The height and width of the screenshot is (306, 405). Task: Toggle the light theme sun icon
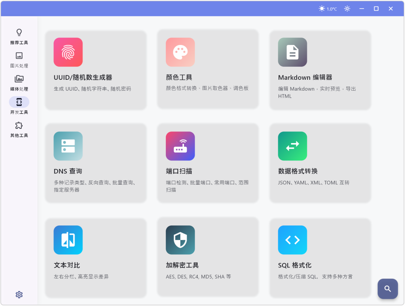[x=347, y=9]
